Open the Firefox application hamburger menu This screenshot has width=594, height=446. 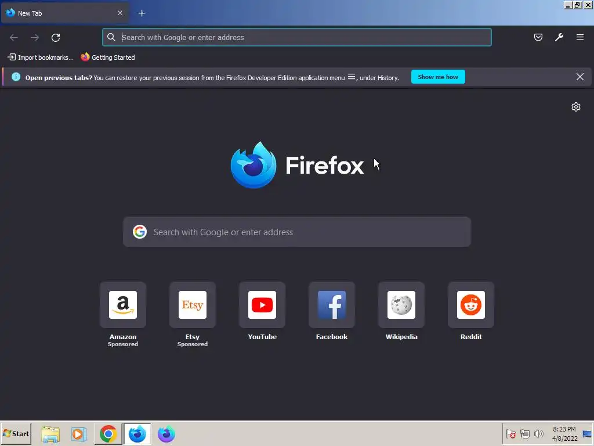tap(579, 37)
